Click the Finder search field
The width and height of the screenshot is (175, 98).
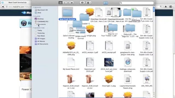tap(137, 3)
